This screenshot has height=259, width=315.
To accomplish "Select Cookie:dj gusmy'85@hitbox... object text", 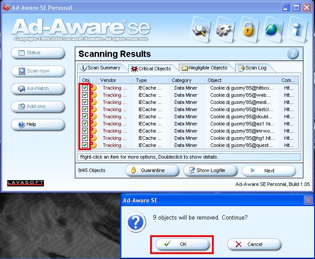I will 242,88.
